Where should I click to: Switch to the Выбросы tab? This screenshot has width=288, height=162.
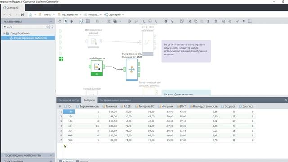click(89, 100)
